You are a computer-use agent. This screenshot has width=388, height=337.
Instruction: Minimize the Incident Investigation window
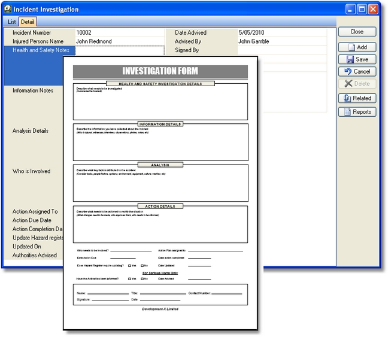pyautogui.click(x=350, y=10)
